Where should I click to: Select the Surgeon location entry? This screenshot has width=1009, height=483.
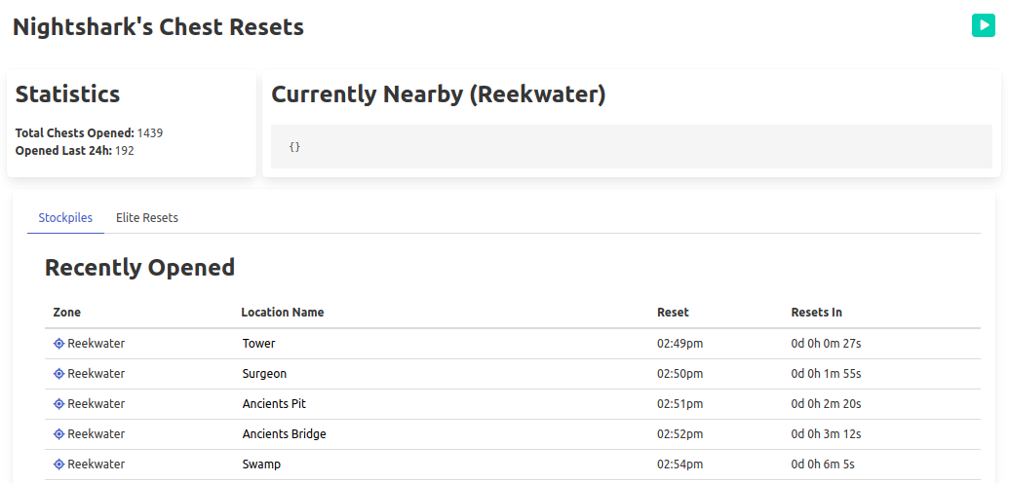pos(264,374)
